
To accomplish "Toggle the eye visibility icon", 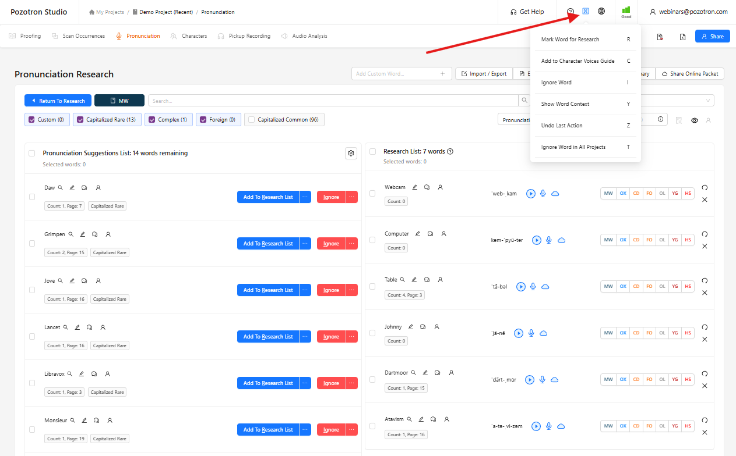I will [x=694, y=120].
